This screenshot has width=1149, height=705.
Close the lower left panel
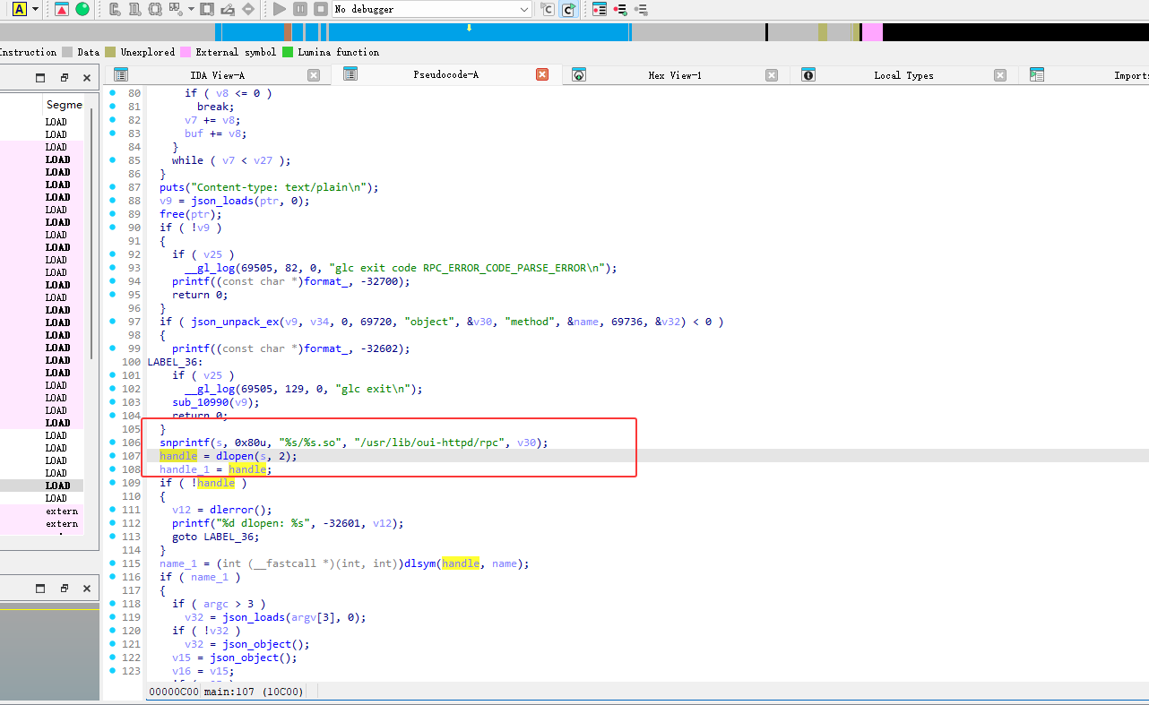click(x=87, y=589)
